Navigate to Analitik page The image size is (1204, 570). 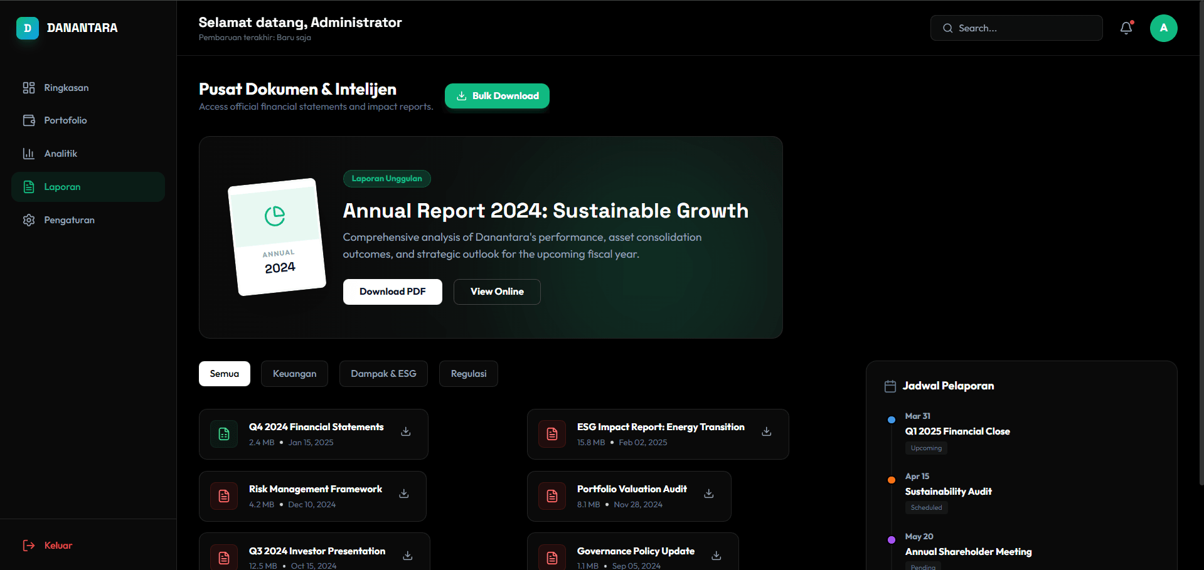60,154
